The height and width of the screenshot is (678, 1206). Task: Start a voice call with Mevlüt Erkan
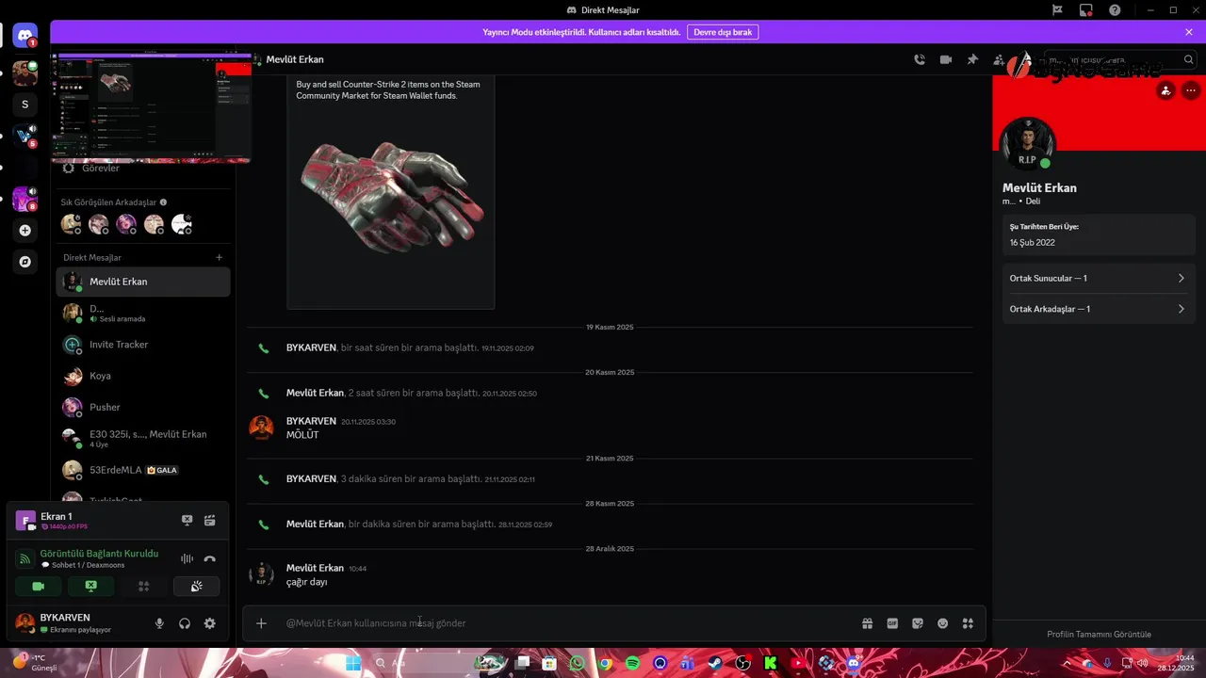[x=920, y=59]
